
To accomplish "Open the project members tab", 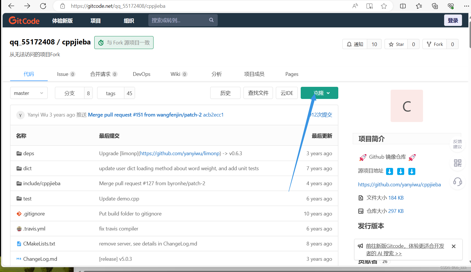I will [254, 74].
